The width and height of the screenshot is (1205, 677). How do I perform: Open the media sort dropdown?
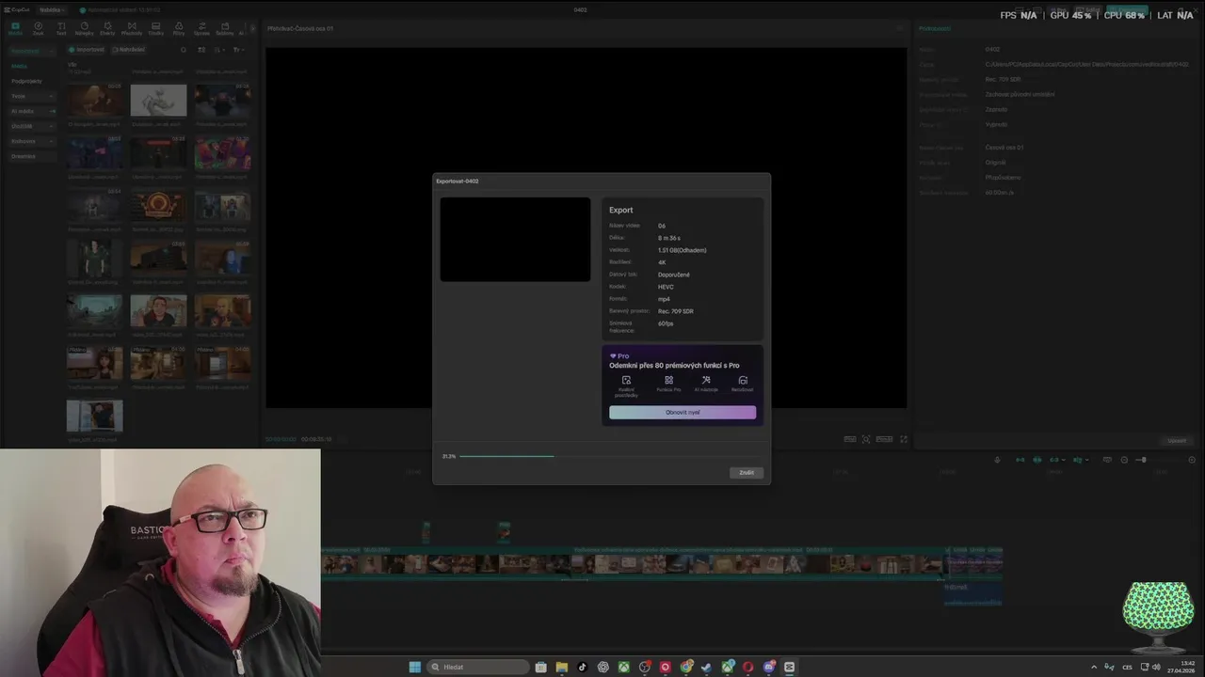[x=219, y=50]
